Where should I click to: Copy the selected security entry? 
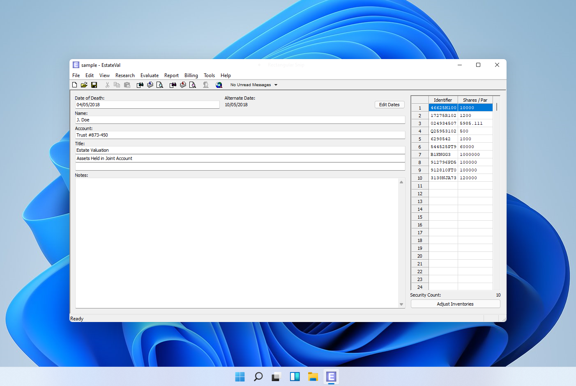(117, 85)
